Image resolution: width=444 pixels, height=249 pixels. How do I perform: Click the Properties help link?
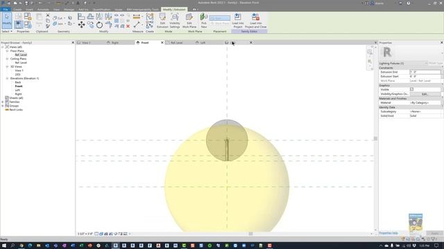tap(388, 233)
